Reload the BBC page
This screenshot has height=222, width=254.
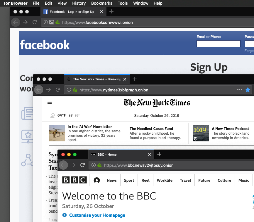[x=82, y=165]
